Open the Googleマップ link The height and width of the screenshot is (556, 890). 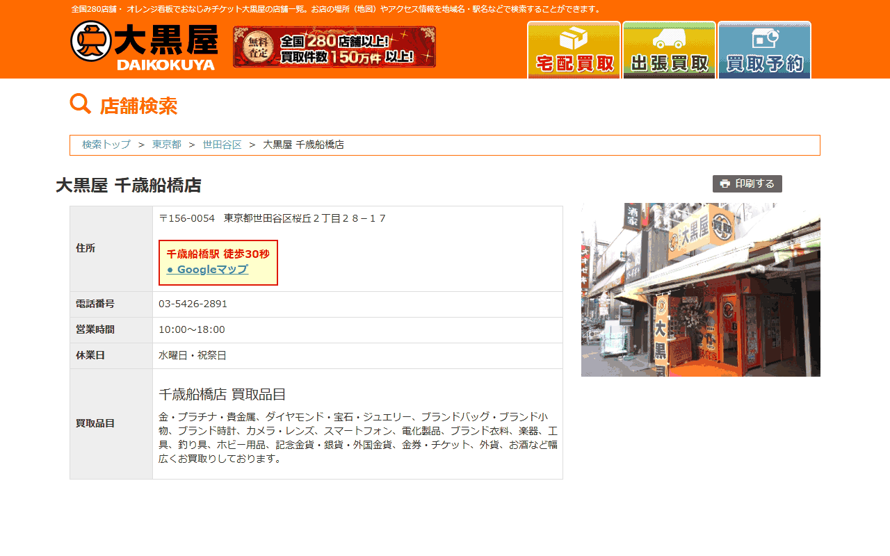coord(207,270)
